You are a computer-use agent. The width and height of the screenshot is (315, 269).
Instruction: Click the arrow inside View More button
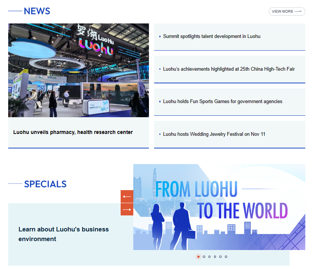click(298, 12)
